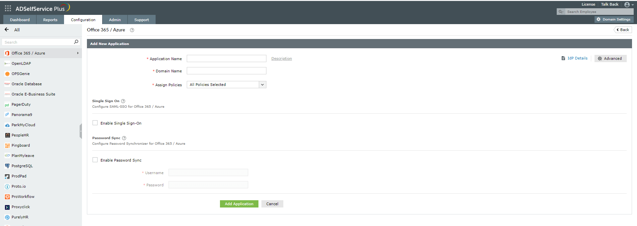This screenshot has height=226, width=637.
Task: Click the OPSGenie icon
Action: click(x=7, y=74)
